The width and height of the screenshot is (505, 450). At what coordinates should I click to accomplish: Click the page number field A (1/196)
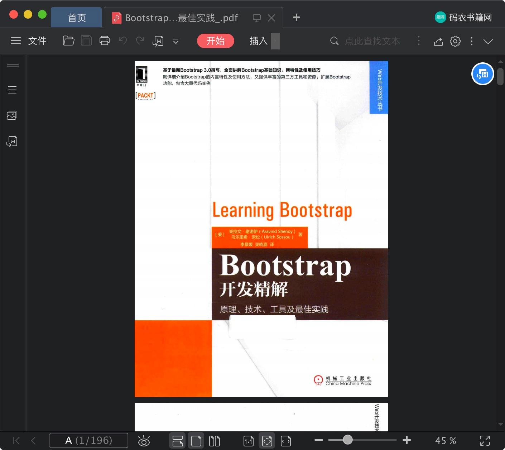pyautogui.click(x=89, y=440)
